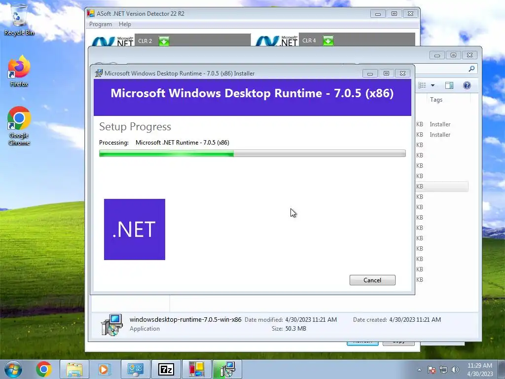Click the volume speaker tray icon

(x=455, y=370)
